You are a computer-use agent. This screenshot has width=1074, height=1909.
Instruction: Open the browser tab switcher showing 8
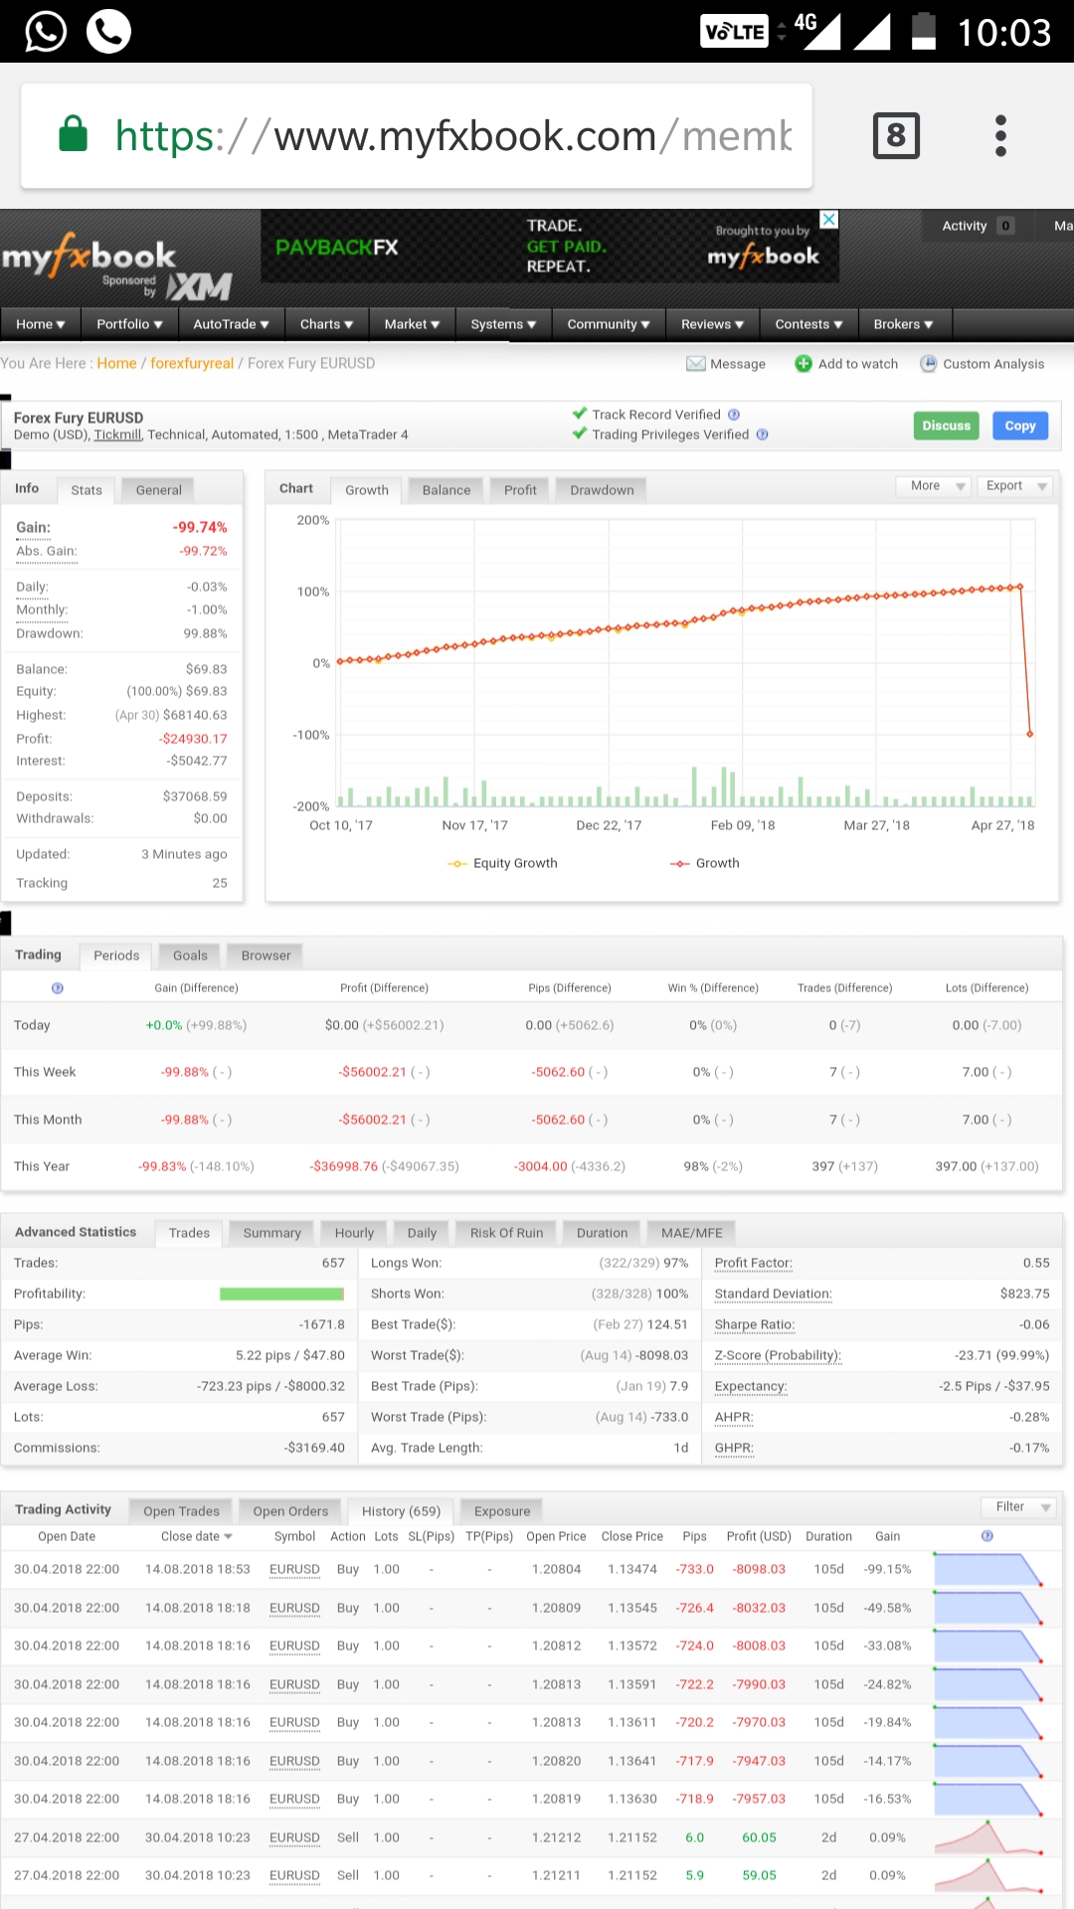[x=896, y=135]
